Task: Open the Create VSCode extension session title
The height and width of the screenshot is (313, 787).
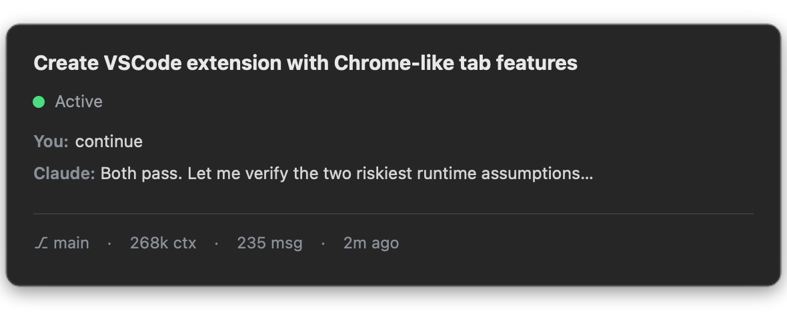Action: 305,63
